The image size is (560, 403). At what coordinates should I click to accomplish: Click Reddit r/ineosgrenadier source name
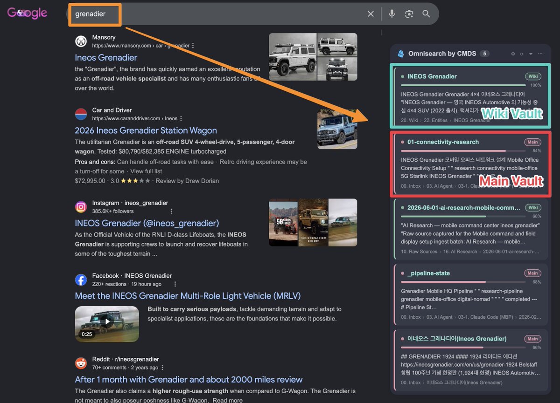126,359
